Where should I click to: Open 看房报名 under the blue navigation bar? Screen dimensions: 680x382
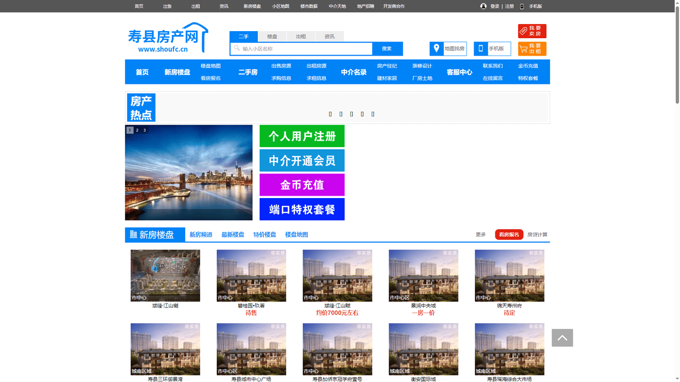click(x=211, y=78)
